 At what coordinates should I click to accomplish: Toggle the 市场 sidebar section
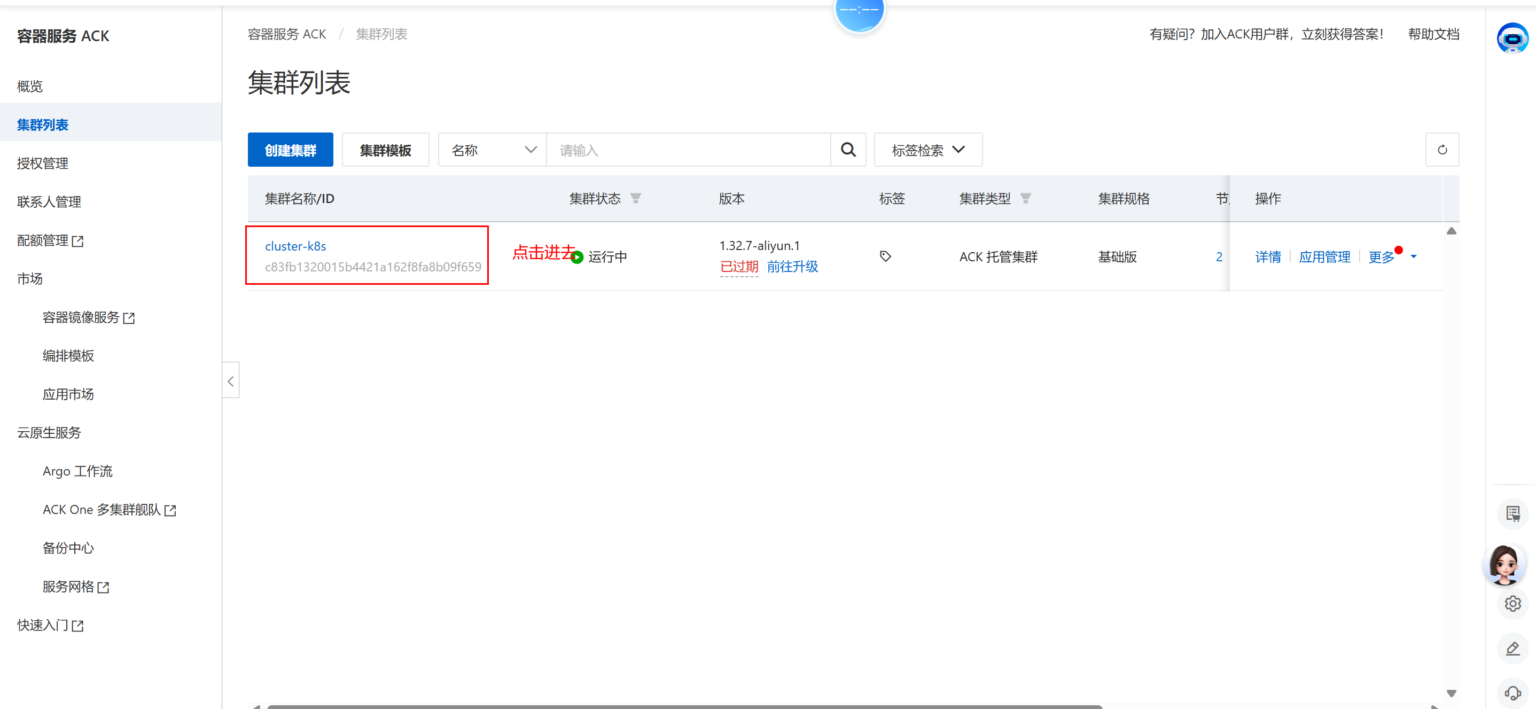30,278
